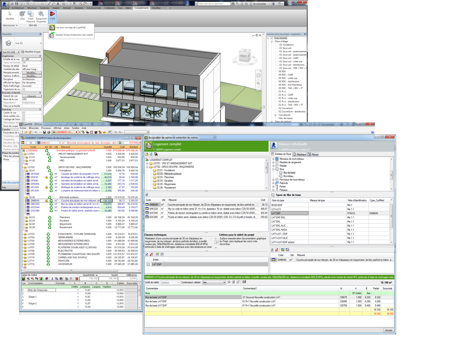
Task: Select 'Lier avec ouvrage de CypeDQE'
Action: click(x=71, y=27)
